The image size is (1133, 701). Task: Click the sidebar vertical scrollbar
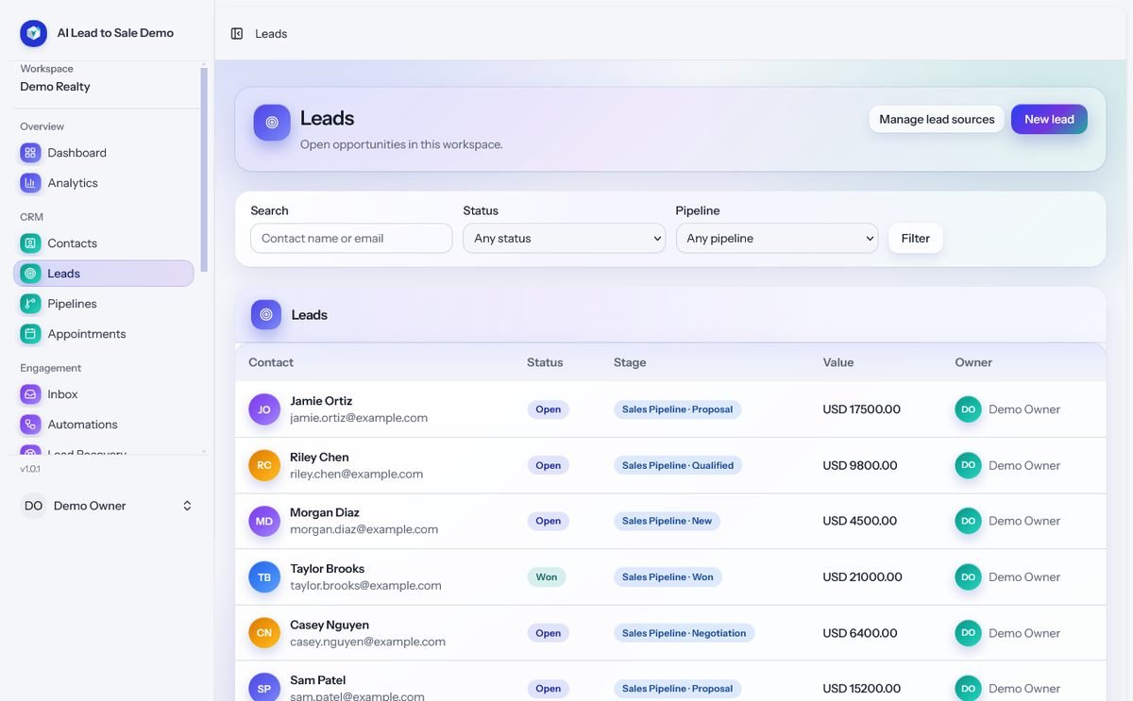click(204, 170)
